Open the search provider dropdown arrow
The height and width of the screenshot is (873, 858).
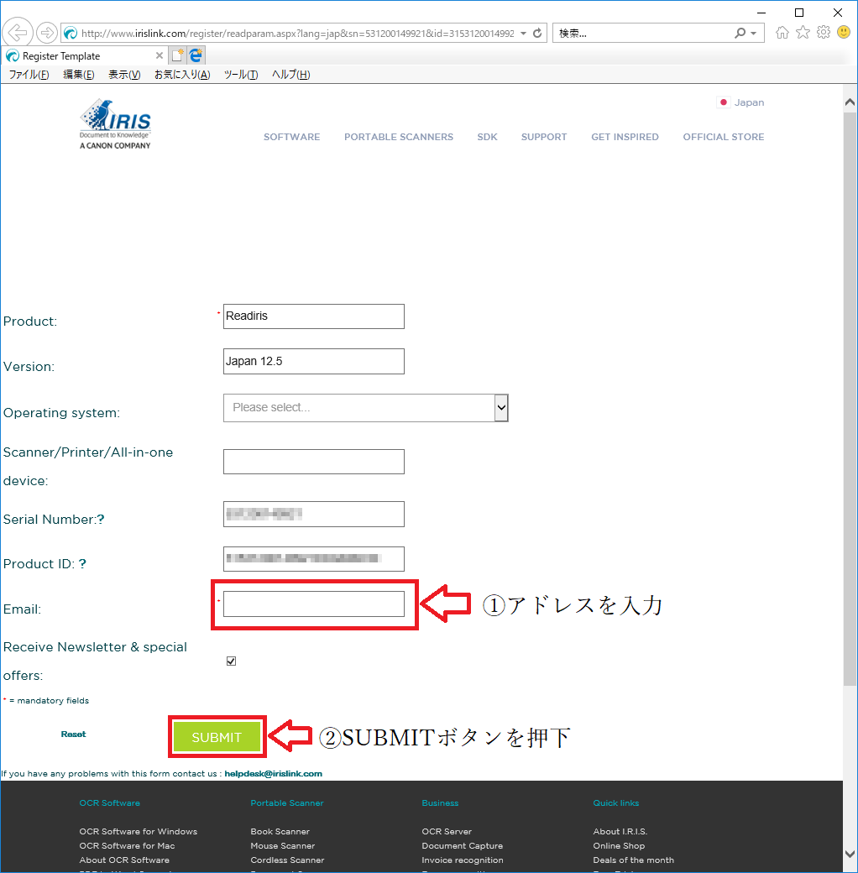point(753,34)
